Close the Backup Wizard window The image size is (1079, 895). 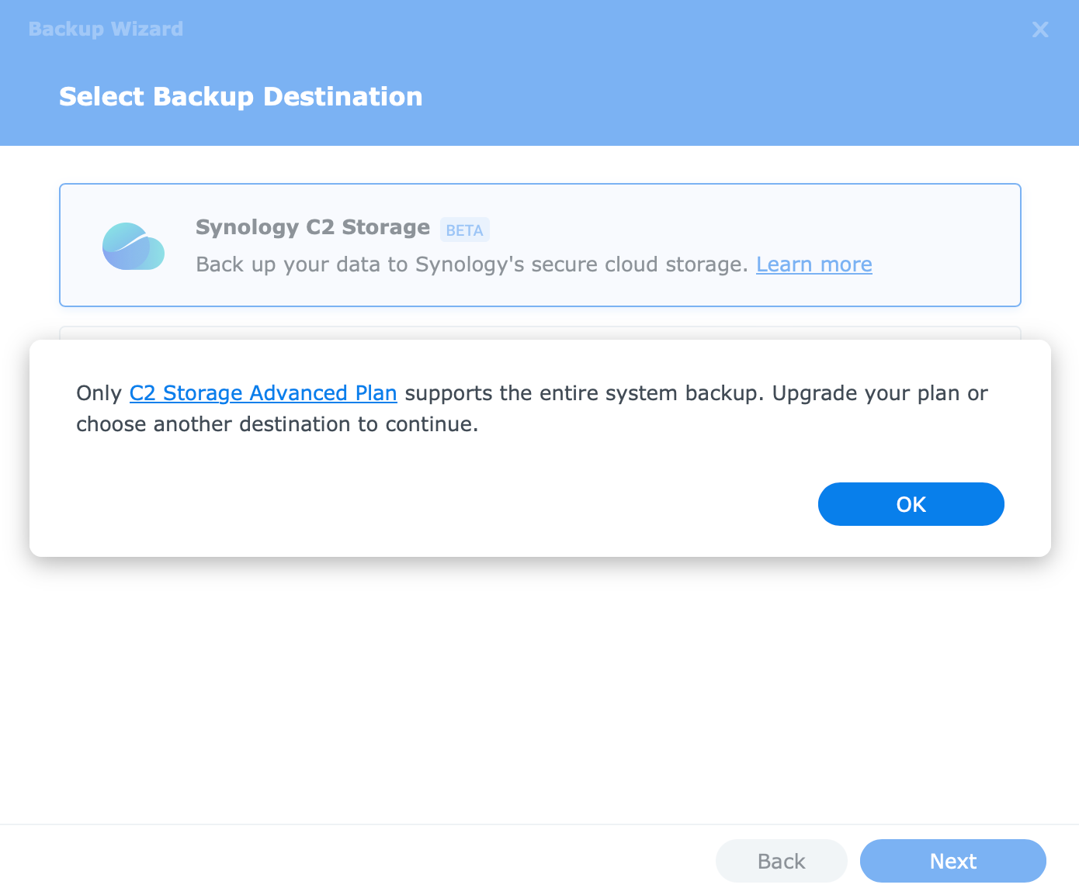tap(1040, 29)
